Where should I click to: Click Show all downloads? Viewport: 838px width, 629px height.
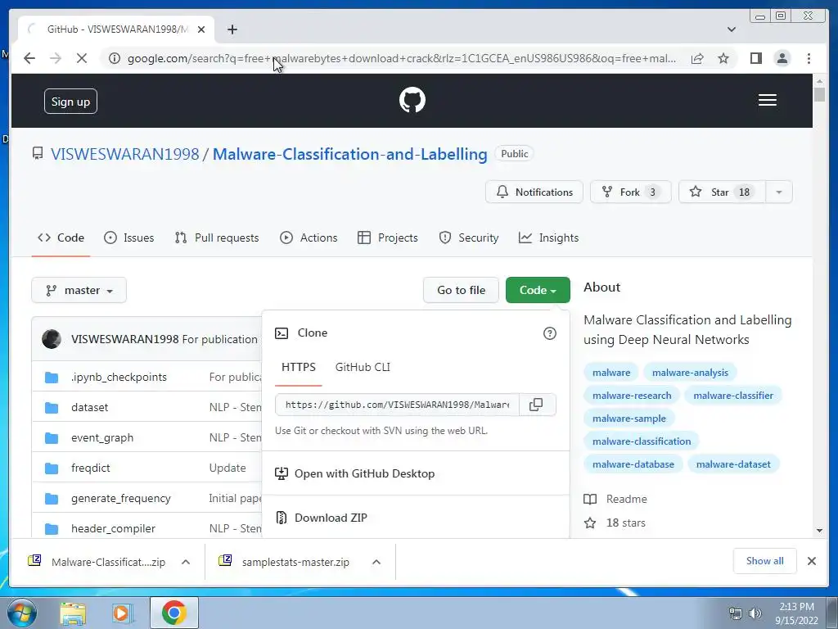[765, 561]
